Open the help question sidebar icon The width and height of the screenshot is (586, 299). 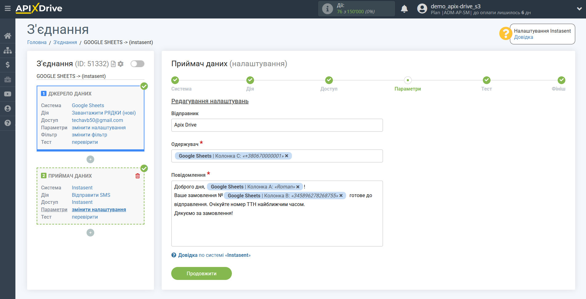pos(8,123)
